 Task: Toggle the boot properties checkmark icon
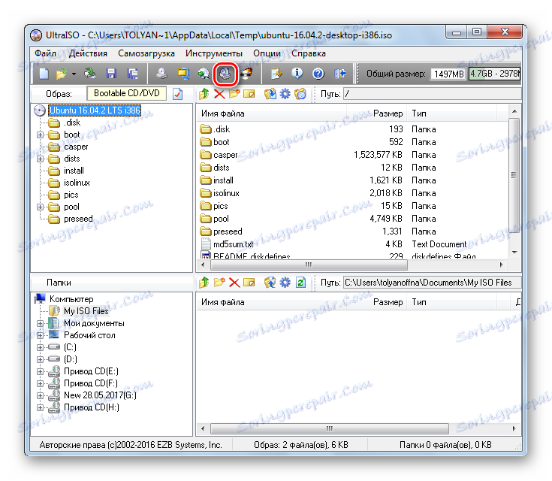click(178, 94)
